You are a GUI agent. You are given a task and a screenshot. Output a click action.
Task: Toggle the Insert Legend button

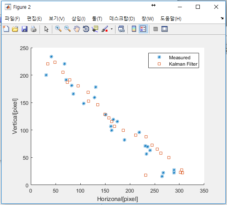coord(143,29)
